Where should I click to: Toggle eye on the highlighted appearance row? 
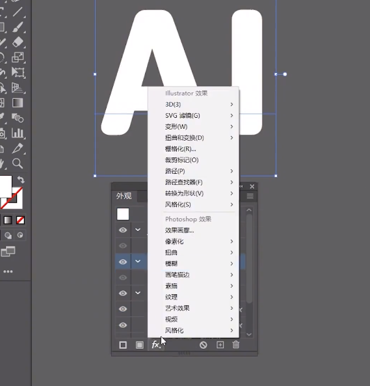(123, 262)
